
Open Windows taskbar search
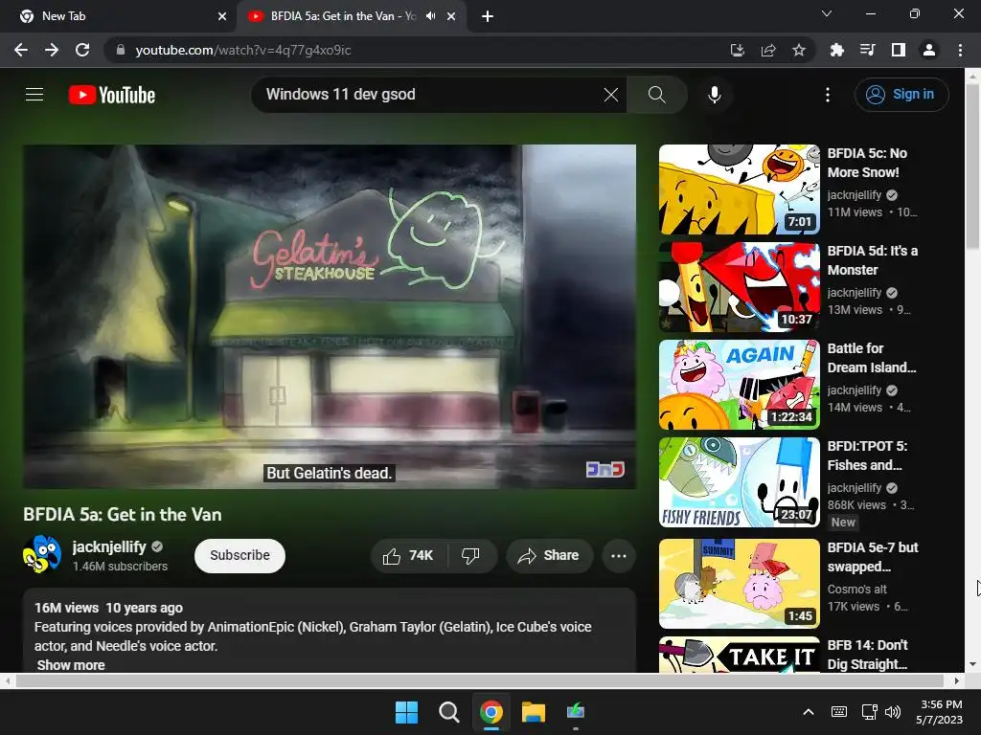[x=448, y=711]
